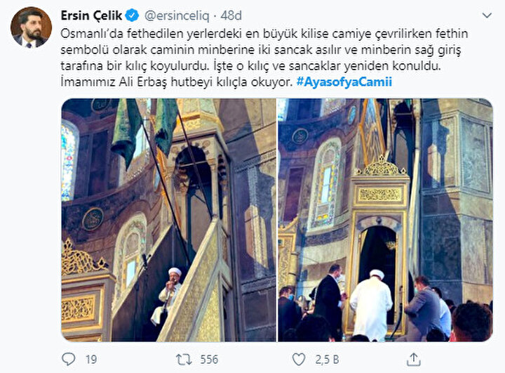The height and width of the screenshot is (373, 505).
Task: Retweet using the retweet arrows icon
Action: (184, 359)
